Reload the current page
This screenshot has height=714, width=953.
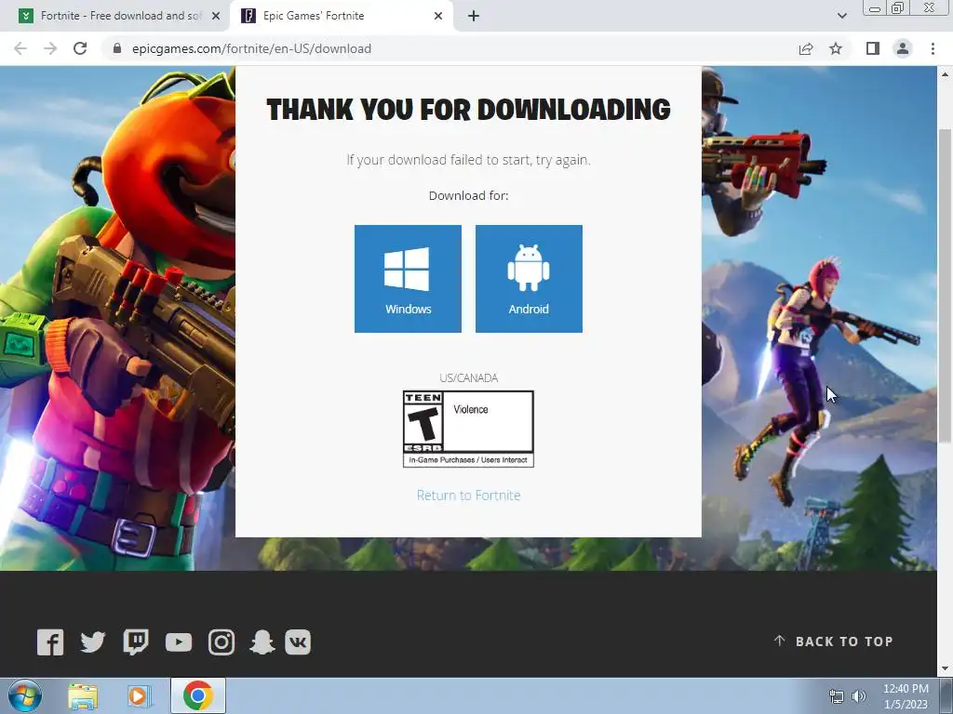(80, 48)
